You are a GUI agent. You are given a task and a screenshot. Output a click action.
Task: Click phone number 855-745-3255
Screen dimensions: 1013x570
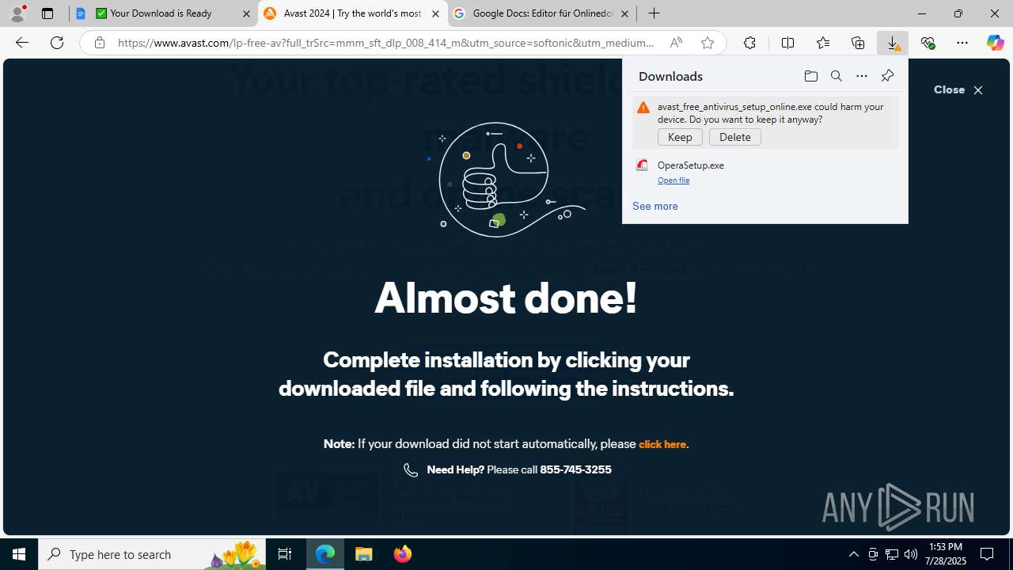[575, 469]
